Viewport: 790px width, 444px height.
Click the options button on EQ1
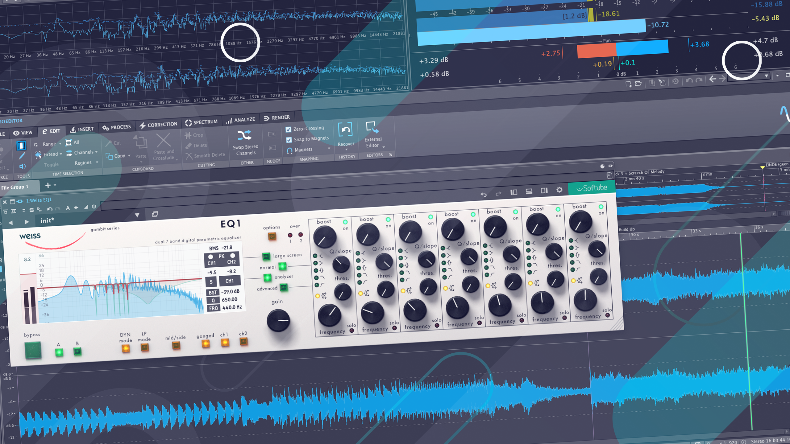272,236
